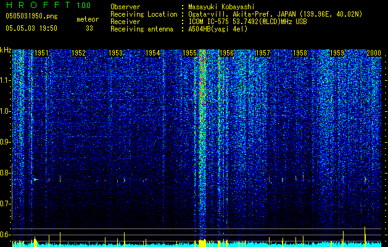This screenshot has height=247, width=388.
Task: Click the date stamp 05.05.03 19:50
Action: [31, 28]
